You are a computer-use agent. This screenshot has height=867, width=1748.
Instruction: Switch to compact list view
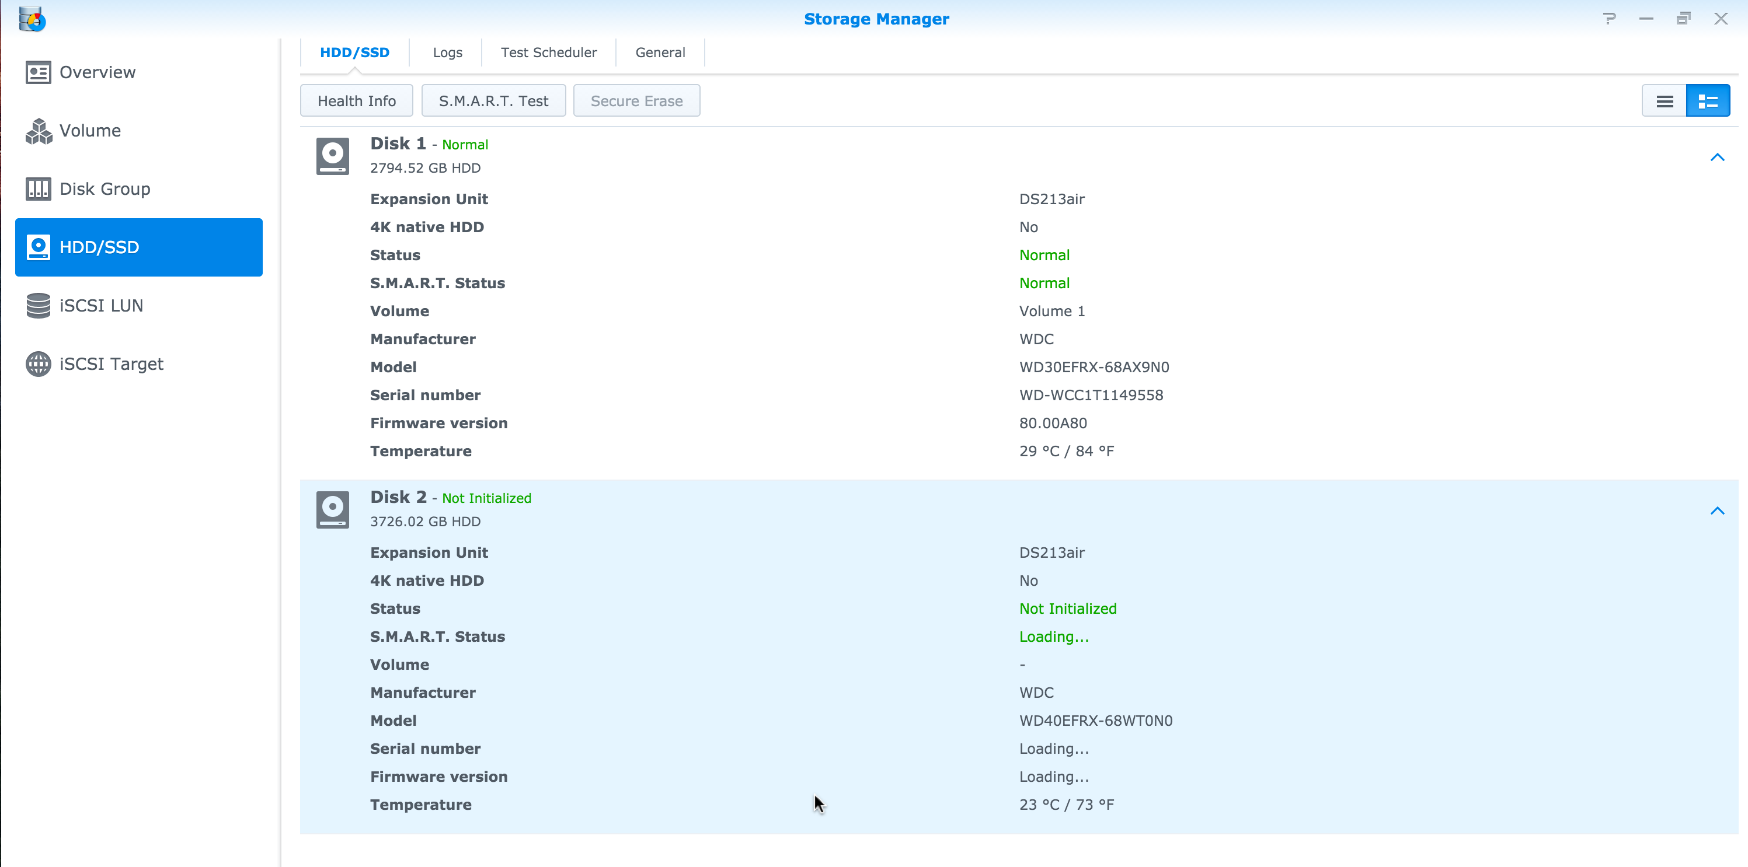click(1664, 101)
